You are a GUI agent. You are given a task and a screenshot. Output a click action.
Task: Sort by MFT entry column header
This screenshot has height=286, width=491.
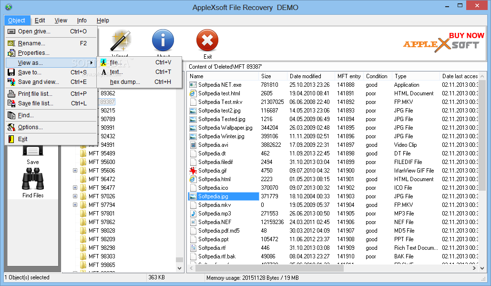point(349,76)
